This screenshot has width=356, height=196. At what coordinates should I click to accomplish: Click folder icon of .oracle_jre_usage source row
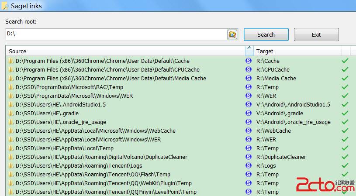pos(10,122)
